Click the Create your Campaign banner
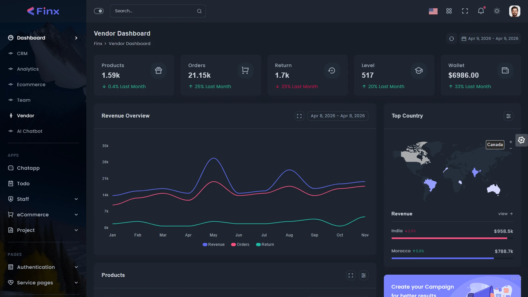Image resolution: width=528 pixels, height=297 pixels. [x=452, y=286]
